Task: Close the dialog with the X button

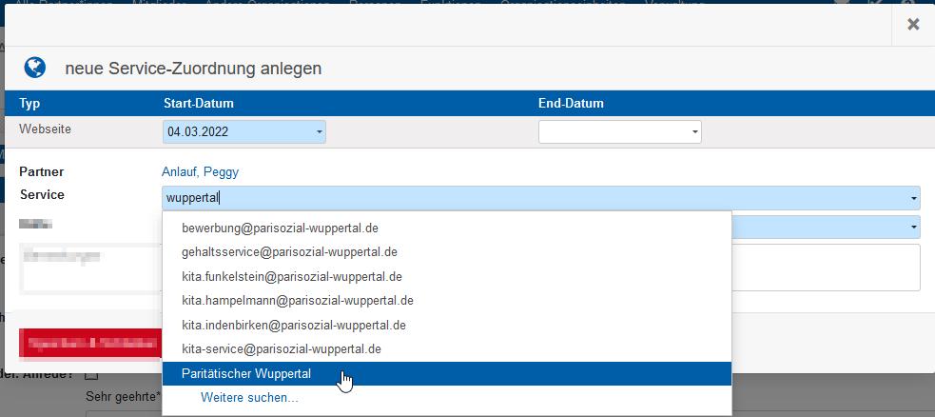Action: click(x=913, y=24)
